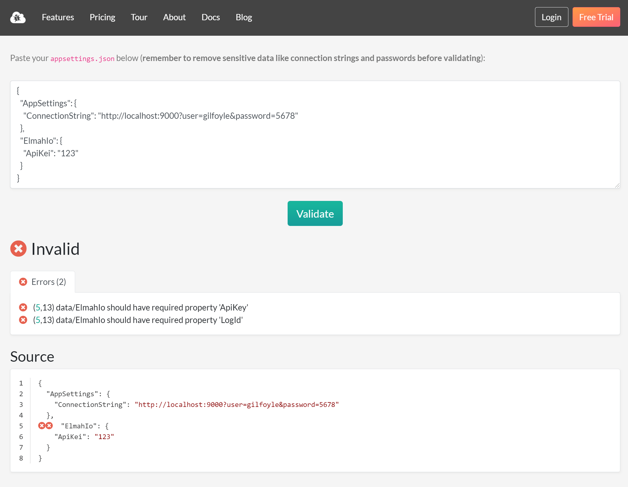Image resolution: width=628 pixels, height=487 pixels.
Task: Open the Tour page
Action: pos(139,17)
